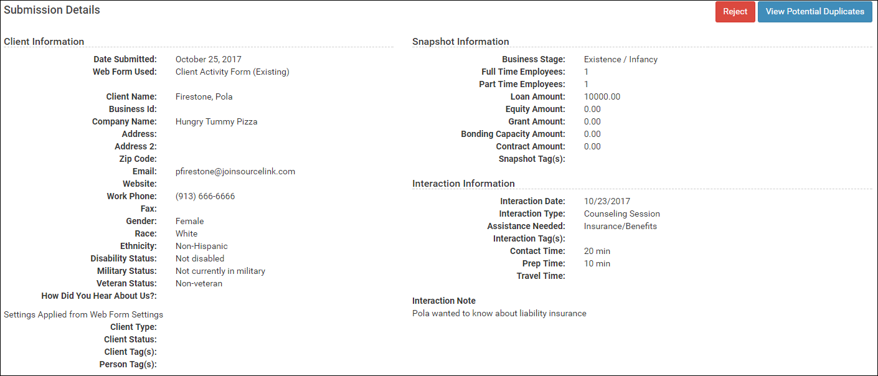Screen dimensions: 878x376
Task: Click the Travel Time label
Action: click(x=540, y=276)
